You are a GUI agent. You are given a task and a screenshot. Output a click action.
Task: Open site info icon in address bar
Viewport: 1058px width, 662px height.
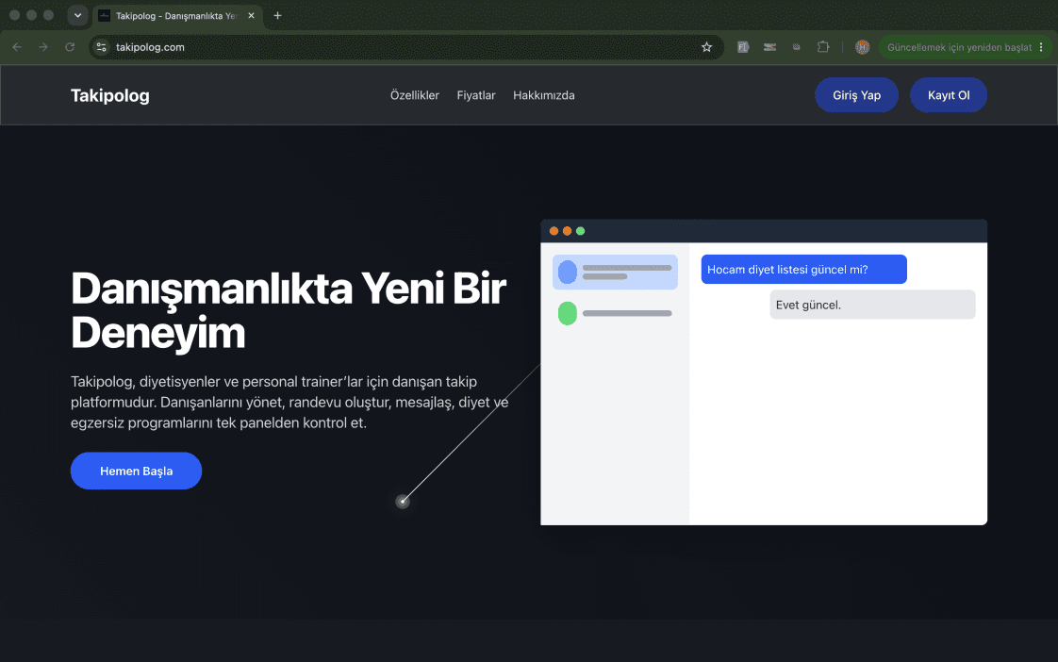(101, 47)
